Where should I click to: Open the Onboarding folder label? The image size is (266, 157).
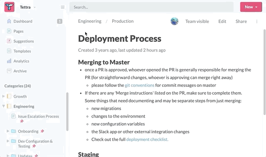(28, 131)
